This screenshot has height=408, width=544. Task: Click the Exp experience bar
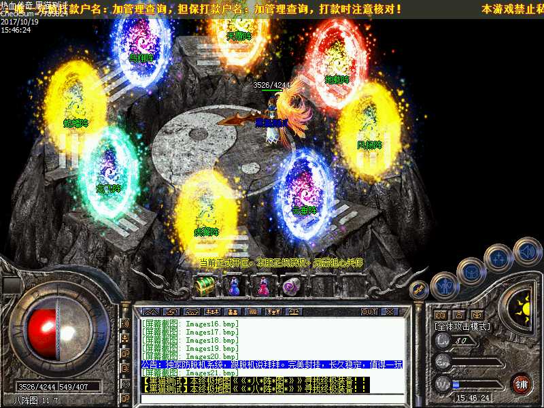(x=477, y=363)
